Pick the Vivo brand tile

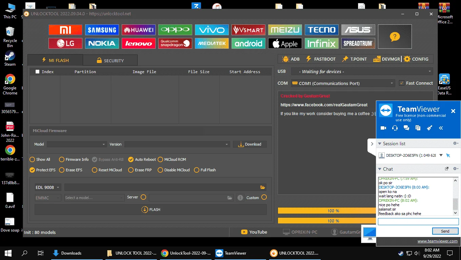click(x=212, y=30)
